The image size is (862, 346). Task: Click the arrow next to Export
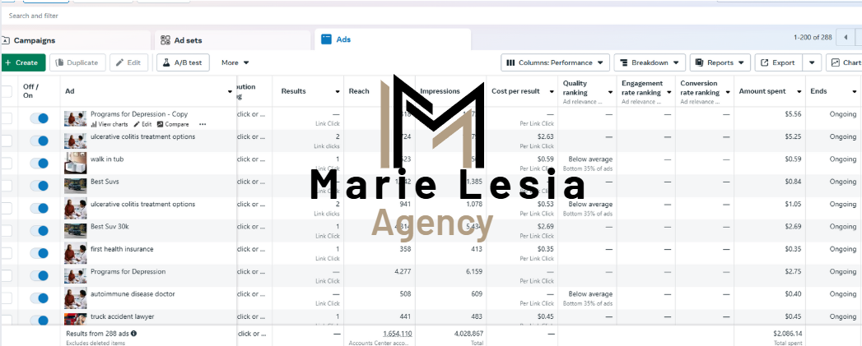point(812,62)
